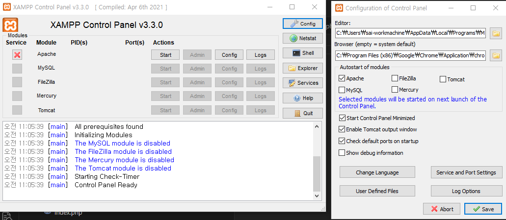506x220 pixels.
Task: Start the Apache module
Action: [165, 55]
